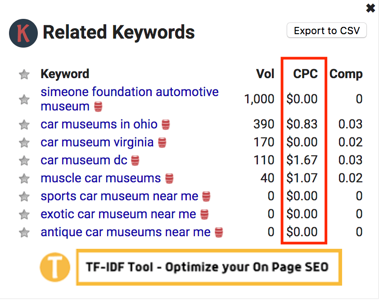
Task: Open car museum virginia keyword link
Action: pos(97,142)
